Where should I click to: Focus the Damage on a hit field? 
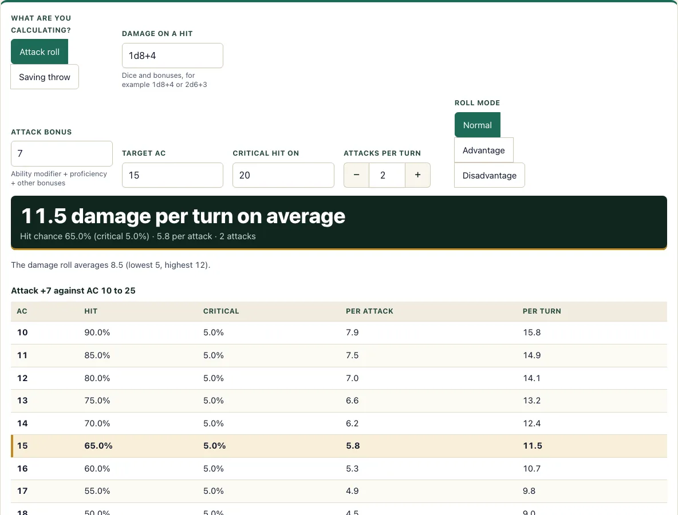[172, 56]
